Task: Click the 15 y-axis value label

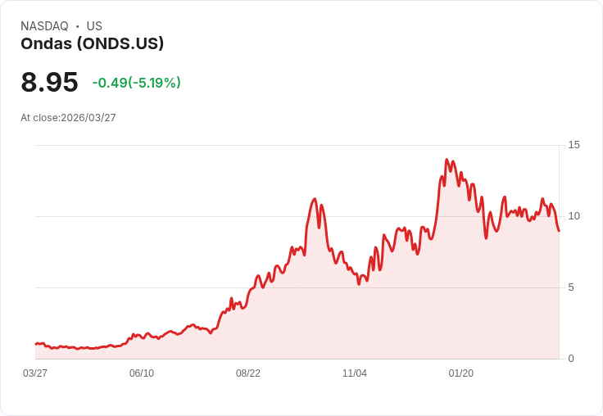Action: click(x=574, y=145)
